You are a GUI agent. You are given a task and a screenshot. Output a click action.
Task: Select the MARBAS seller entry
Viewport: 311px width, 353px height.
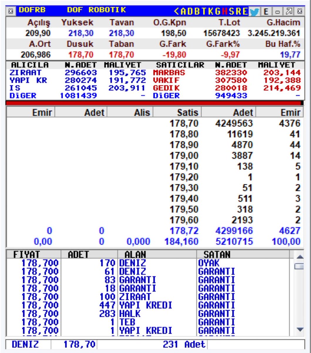(227, 73)
